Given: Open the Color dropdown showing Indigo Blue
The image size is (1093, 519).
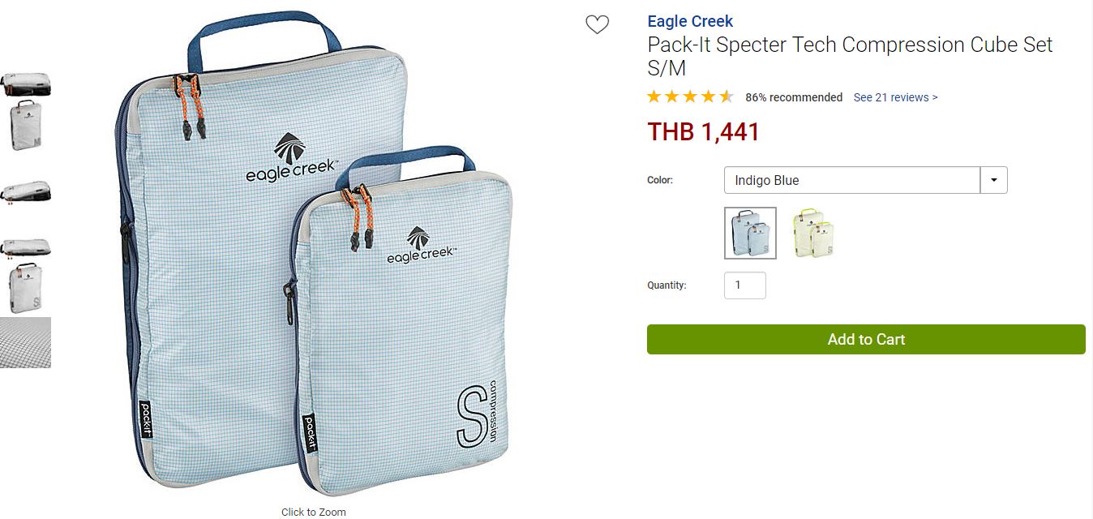Looking at the screenshot, I should tap(865, 180).
